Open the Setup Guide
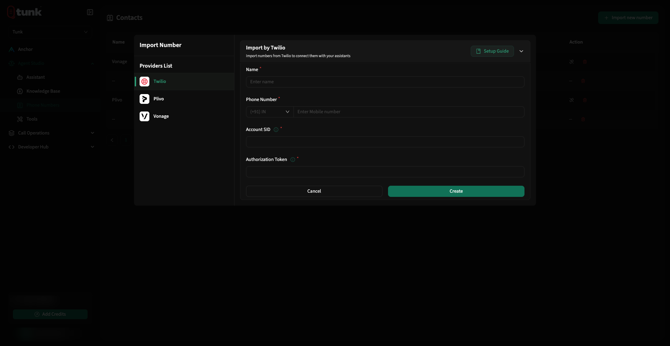670x346 pixels. click(x=492, y=51)
